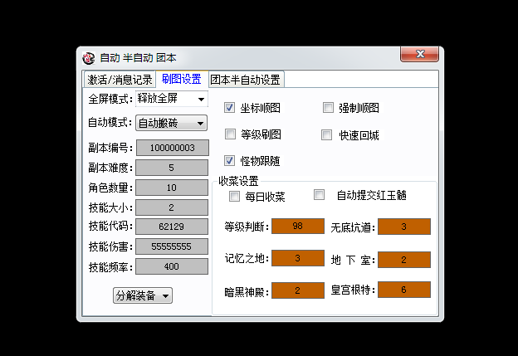Click the 副本编号 input field

coord(172,149)
